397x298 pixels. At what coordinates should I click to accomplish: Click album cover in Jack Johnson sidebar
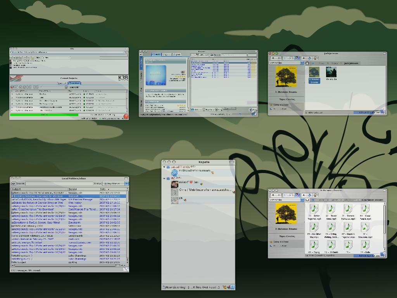[x=286, y=77]
